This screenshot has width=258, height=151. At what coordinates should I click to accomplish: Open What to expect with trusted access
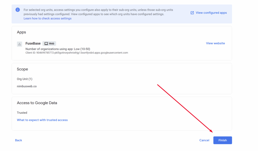42,120
